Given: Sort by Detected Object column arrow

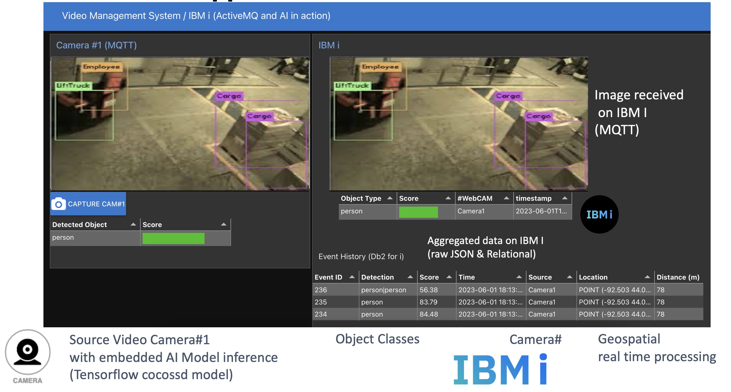Looking at the screenshot, I should coord(133,224).
